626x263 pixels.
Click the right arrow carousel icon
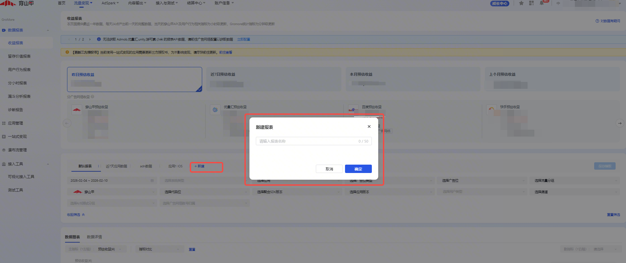pyautogui.click(x=620, y=123)
